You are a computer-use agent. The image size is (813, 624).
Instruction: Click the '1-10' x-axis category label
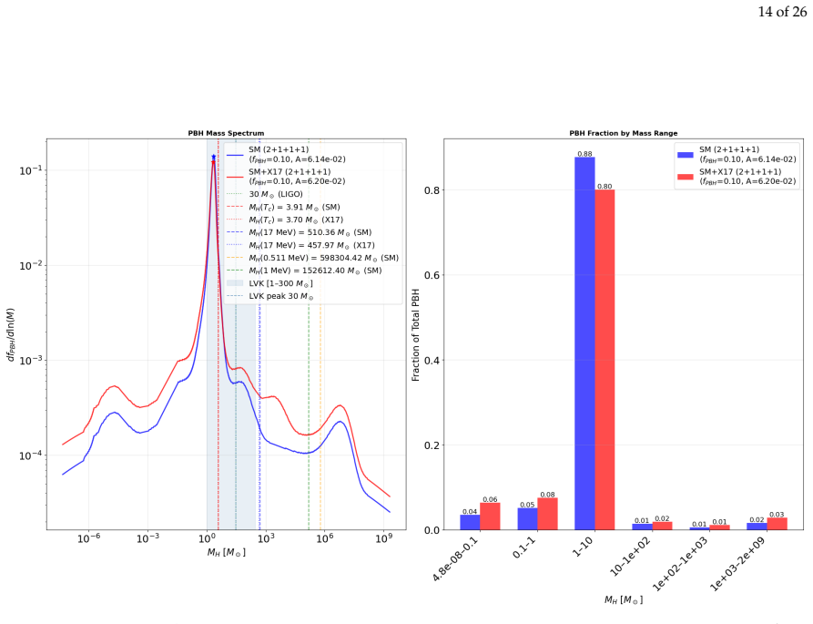click(583, 547)
